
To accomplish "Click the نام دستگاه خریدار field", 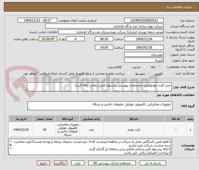I will (104, 26).
